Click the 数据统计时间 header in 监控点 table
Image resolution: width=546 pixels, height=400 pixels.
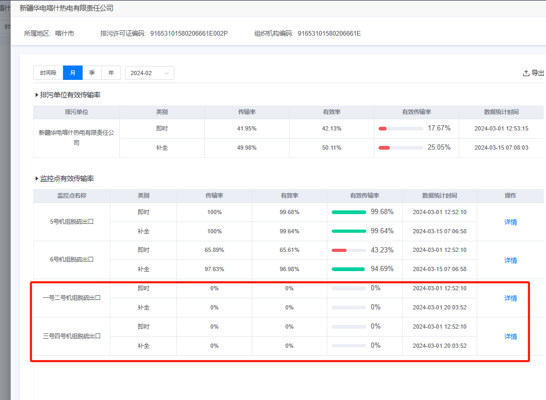tap(440, 196)
